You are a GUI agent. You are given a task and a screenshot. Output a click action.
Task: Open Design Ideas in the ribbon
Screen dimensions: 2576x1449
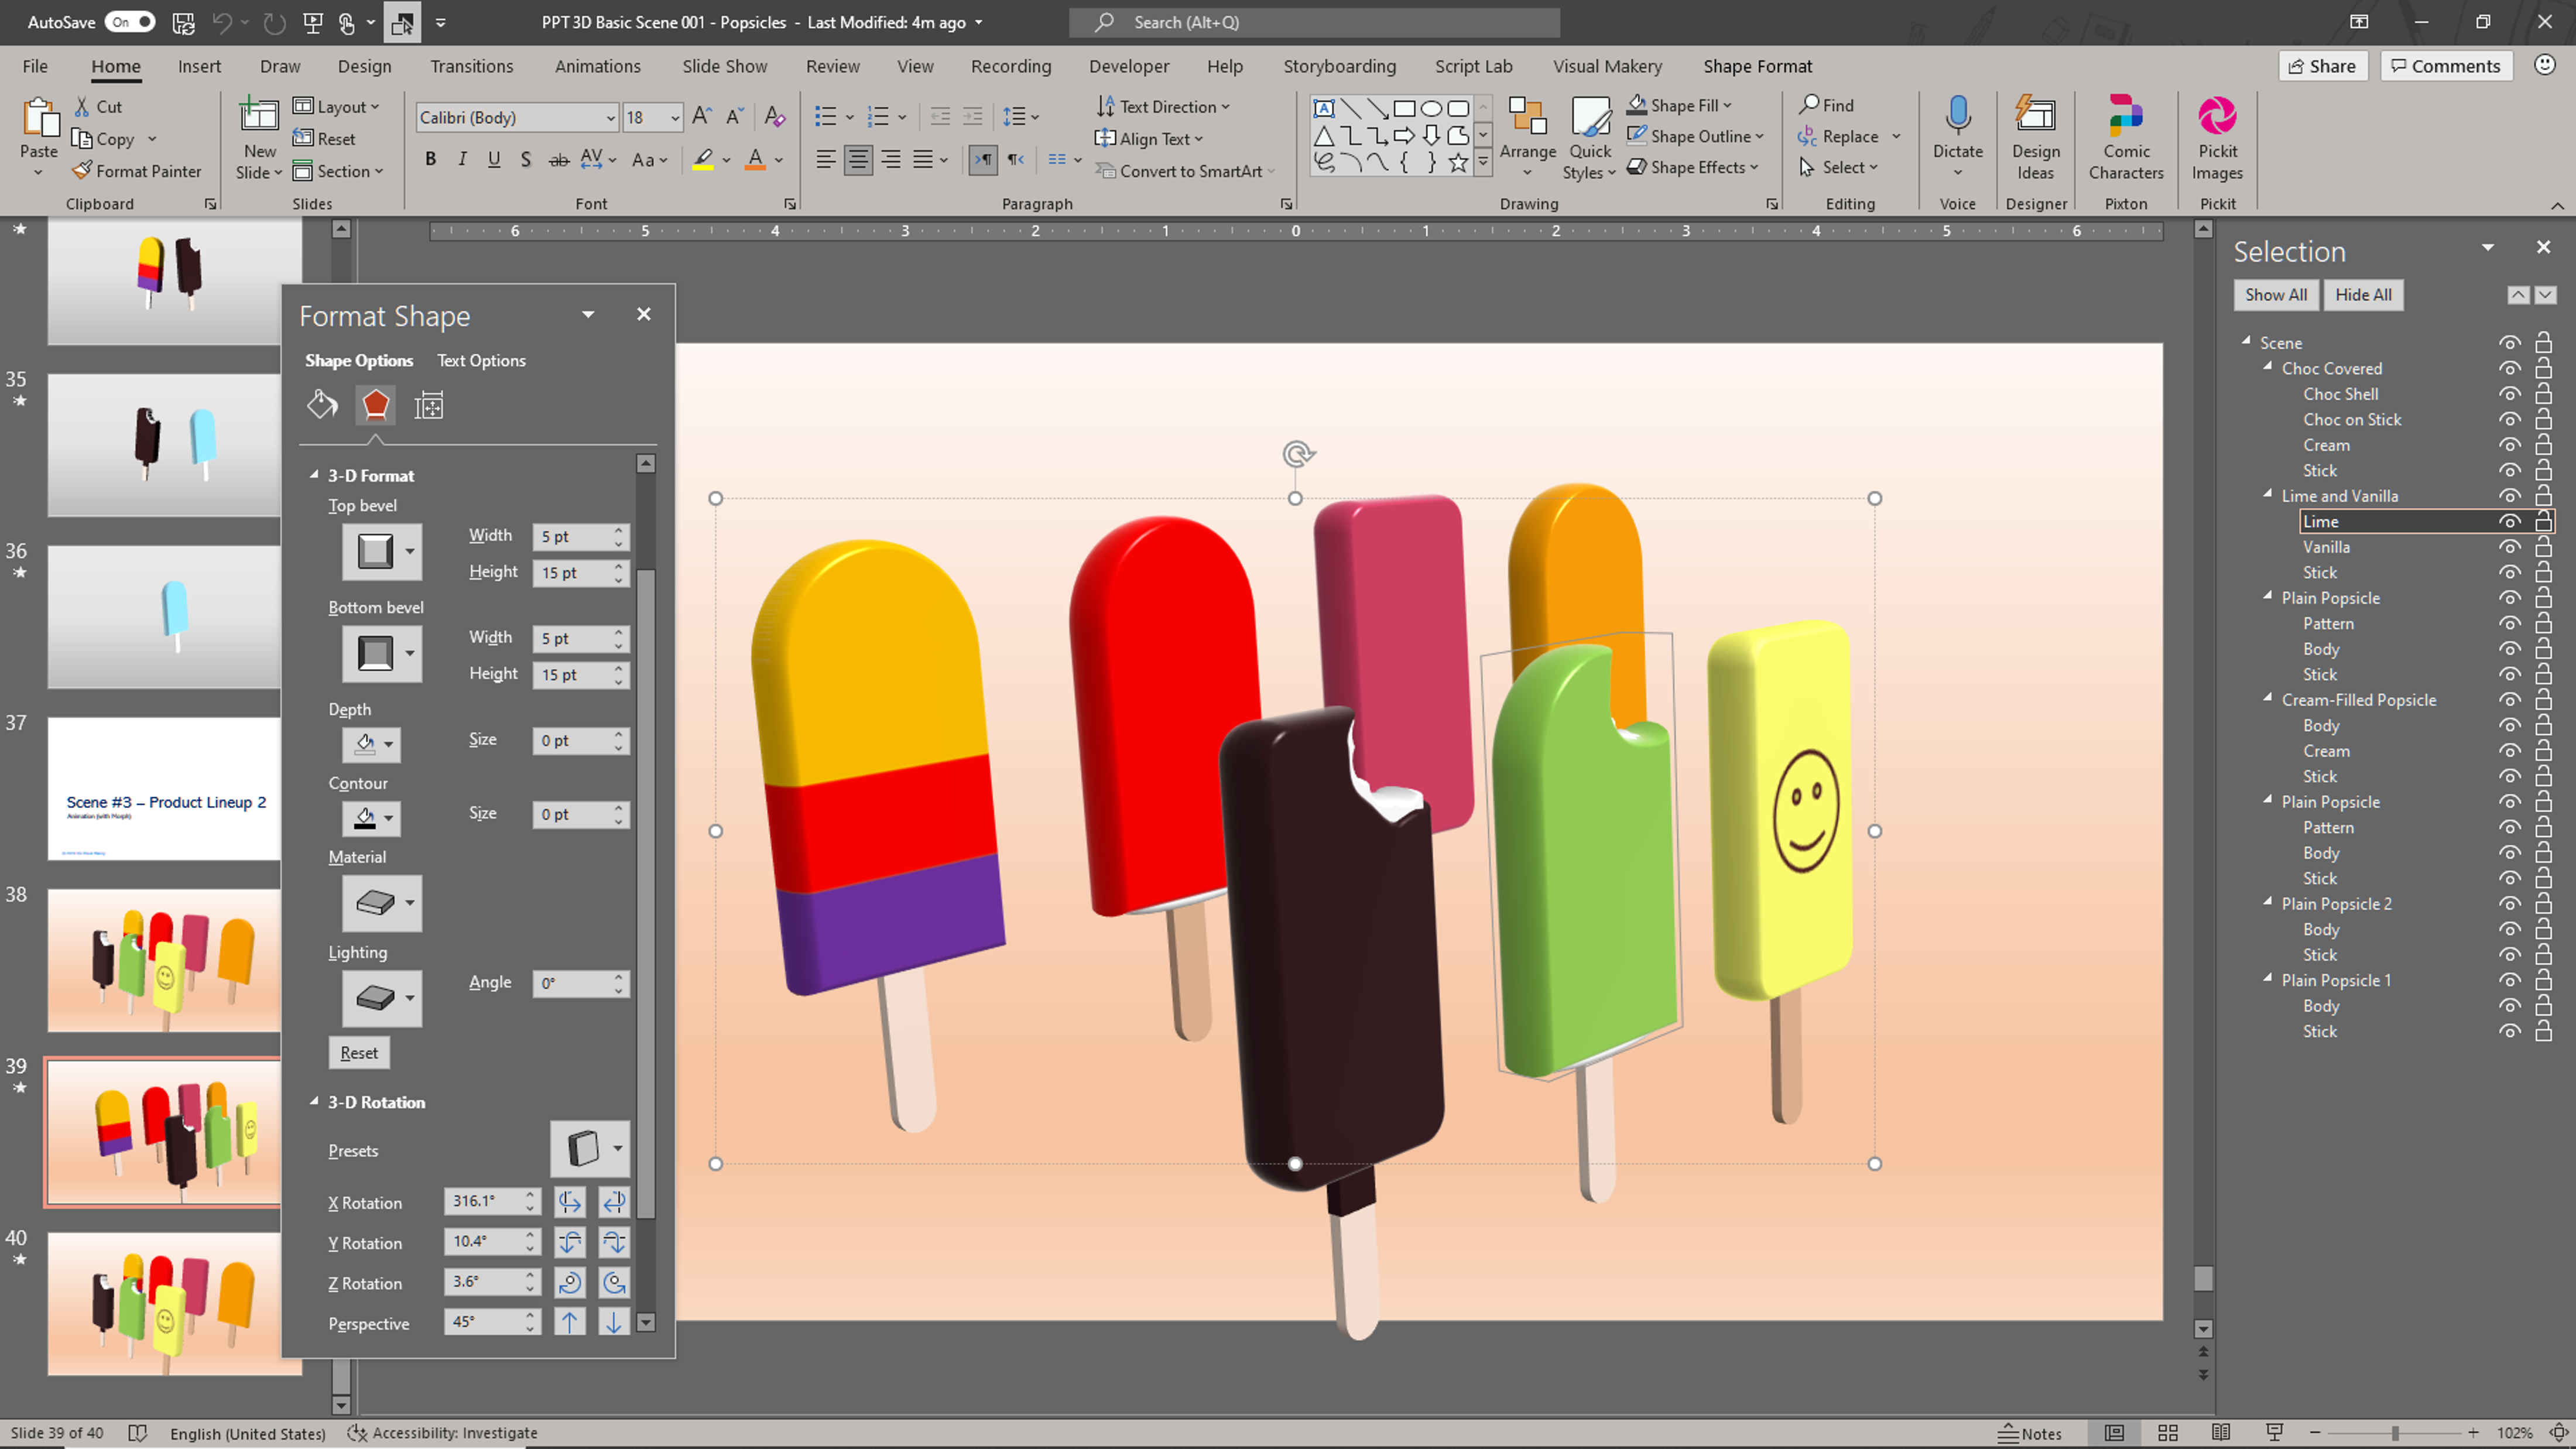coord(2035,138)
